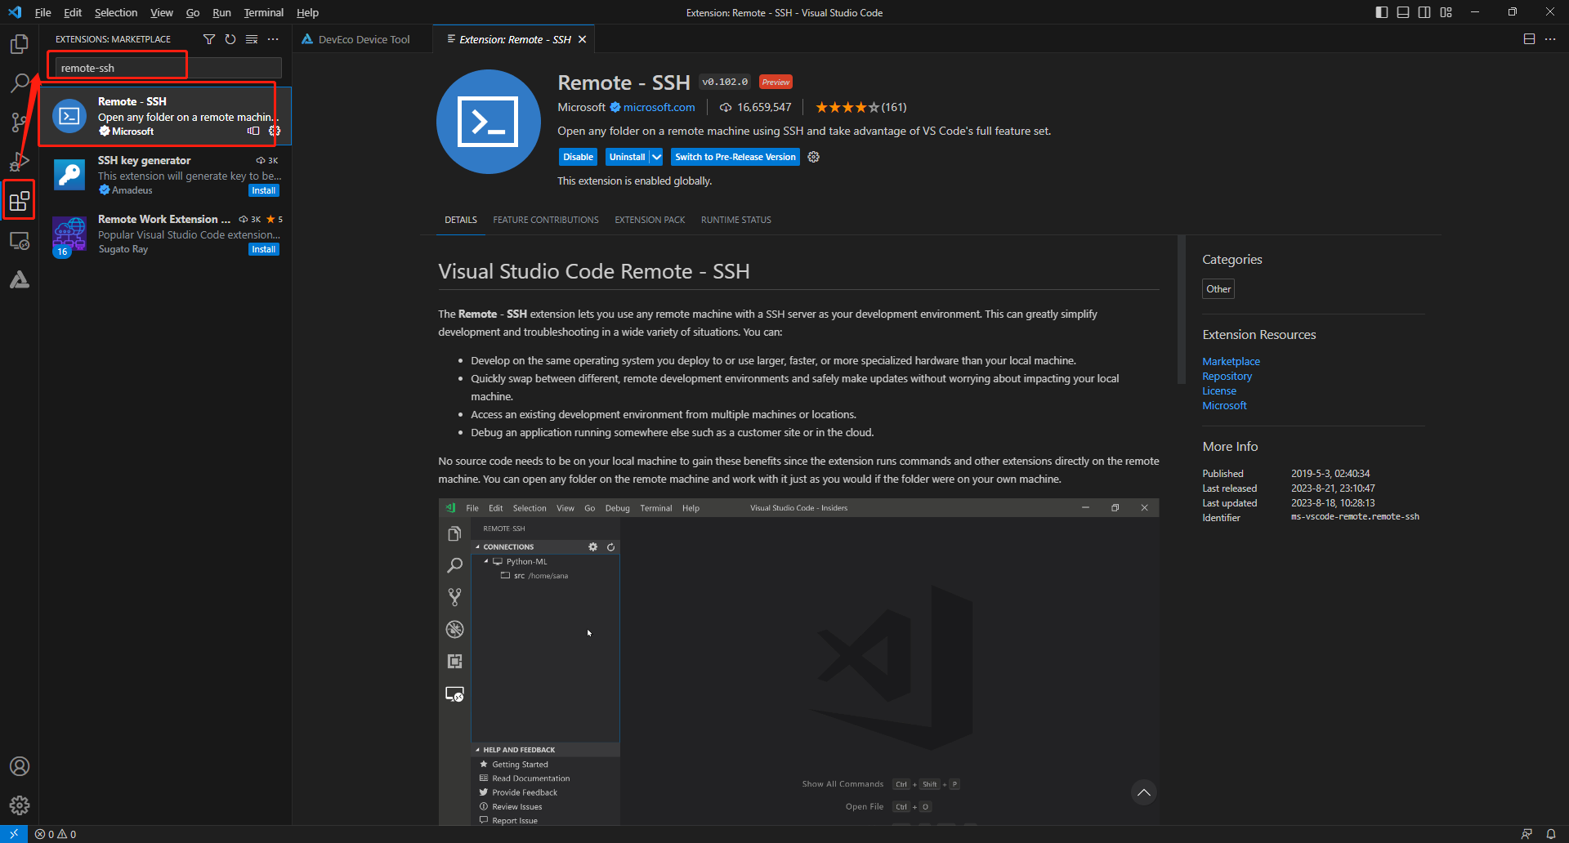Image resolution: width=1569 pixels, height=843 pixels.
Task: Click the scroll-to-top arrow button
Action: point(1144,792)
